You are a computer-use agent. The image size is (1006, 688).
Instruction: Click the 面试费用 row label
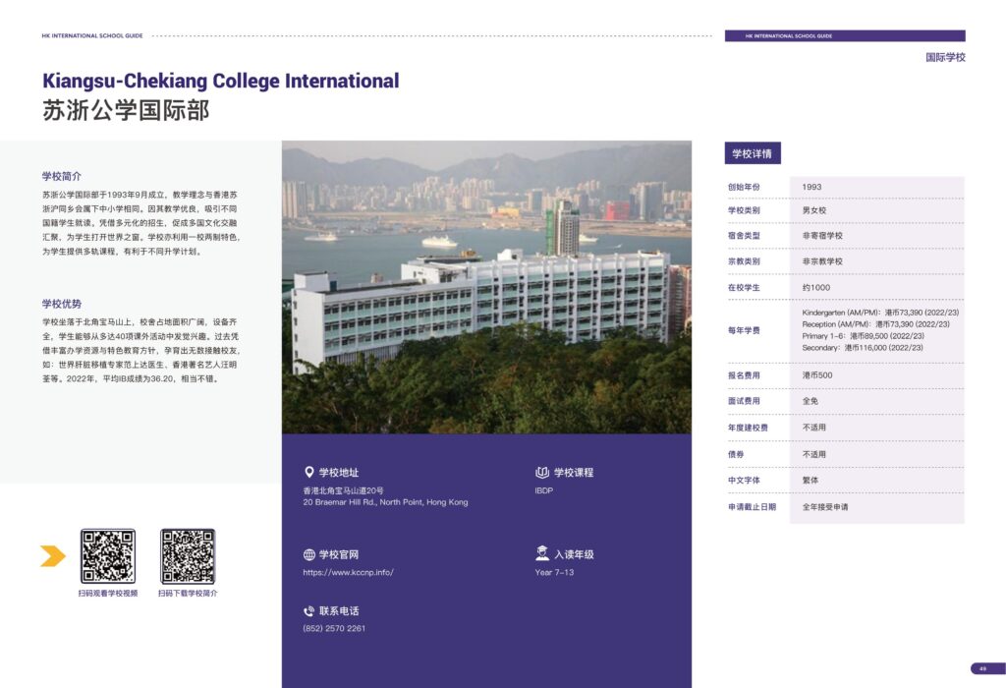tap(744, 401)
